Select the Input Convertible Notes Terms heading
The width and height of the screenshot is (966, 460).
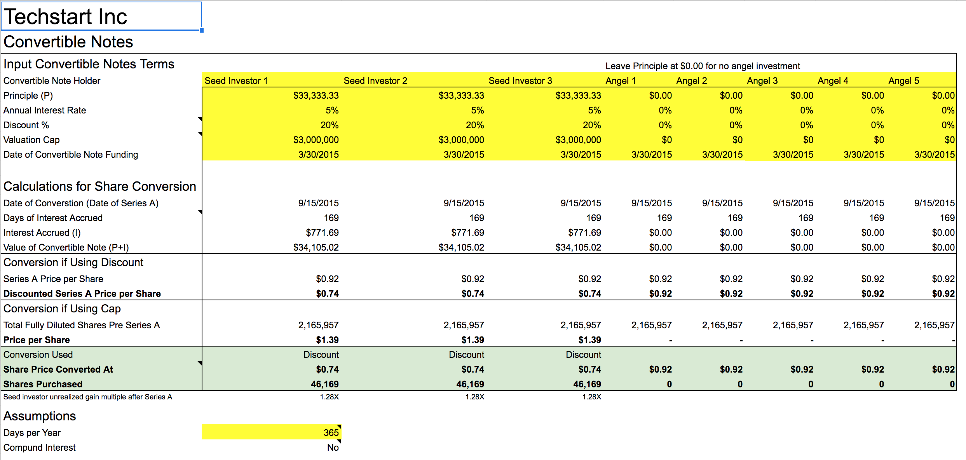tap(89, 64)
